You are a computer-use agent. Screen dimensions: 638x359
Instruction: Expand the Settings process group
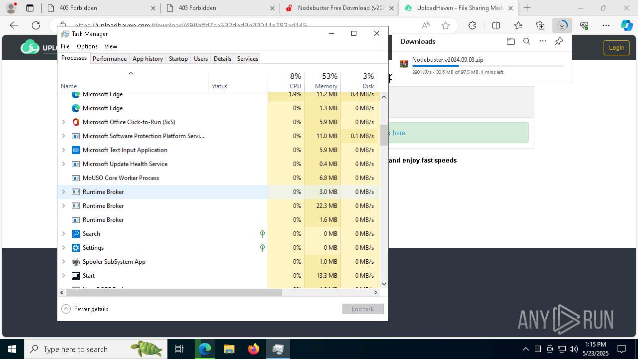[x=63, y=248]
